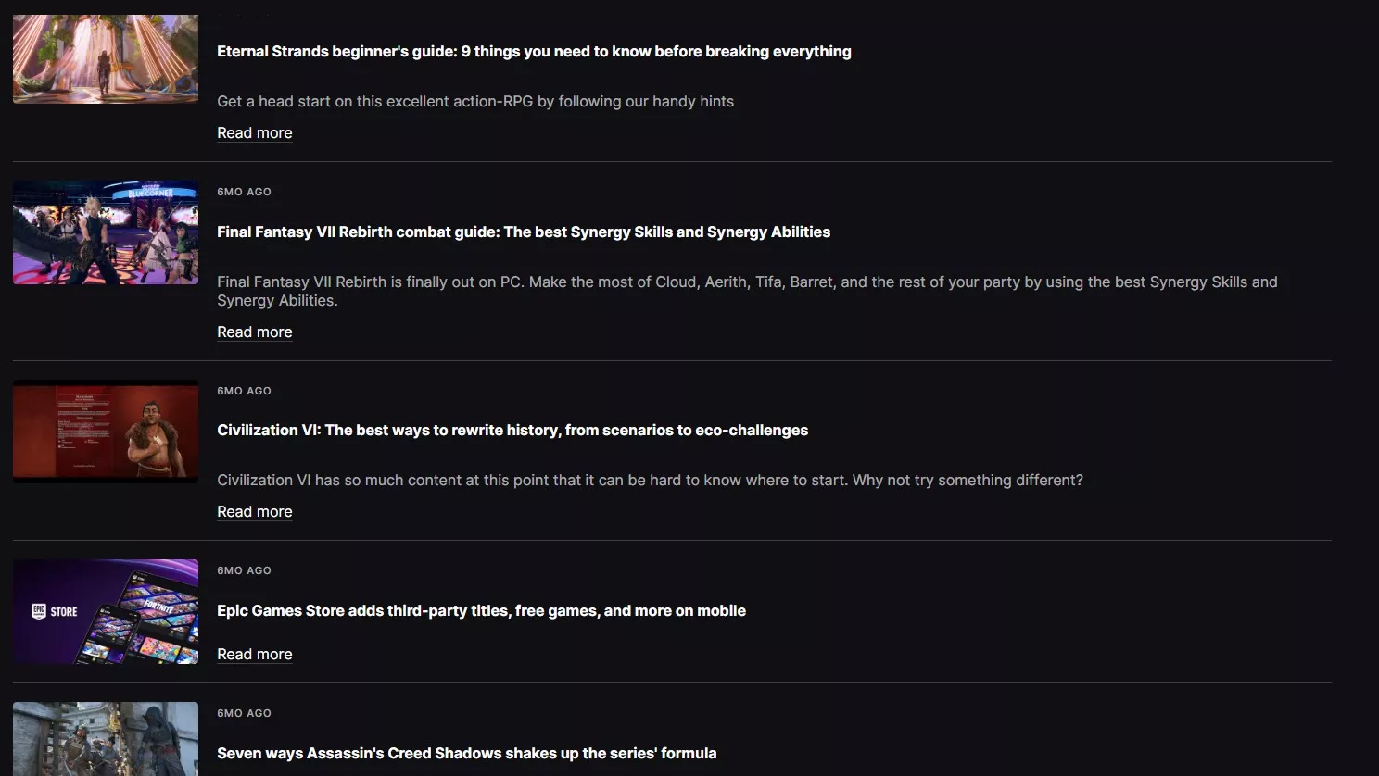The image size is (1379, 776).
Task: Click the 6MO AGO label above Civilization VI article
Action: [x=245, y=391]
